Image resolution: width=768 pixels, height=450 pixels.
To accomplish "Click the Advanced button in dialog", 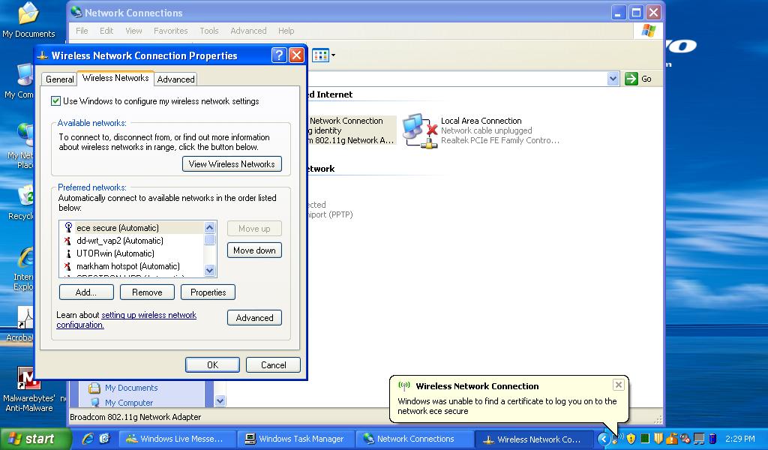I will pos(254,318).
